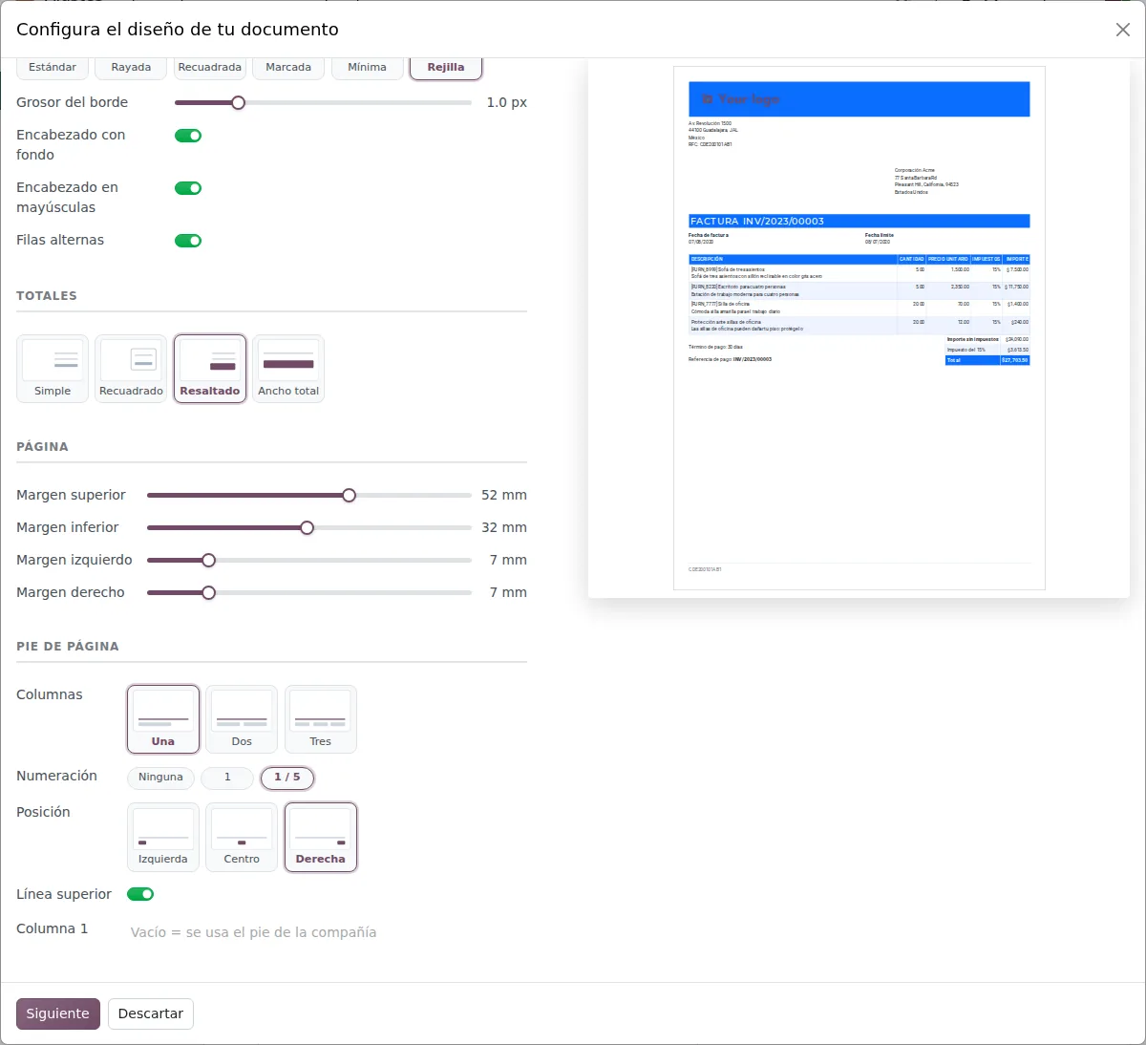This screenshot has height=1045, width=1146.
Task: Select the Simple totals layout icon
Action: click(x=53, y=368)
